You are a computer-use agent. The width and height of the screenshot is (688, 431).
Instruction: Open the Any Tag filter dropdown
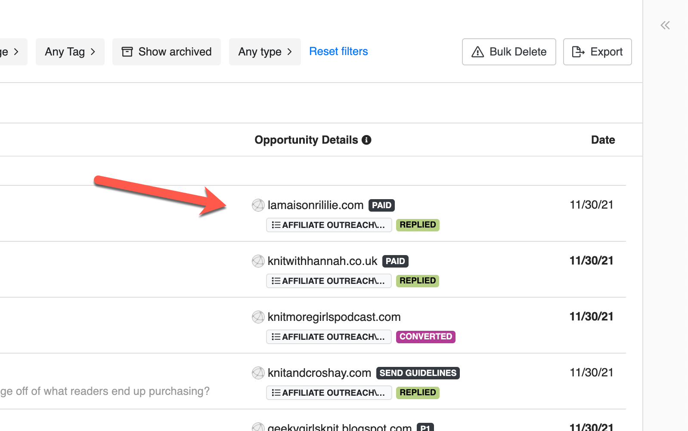70,52
